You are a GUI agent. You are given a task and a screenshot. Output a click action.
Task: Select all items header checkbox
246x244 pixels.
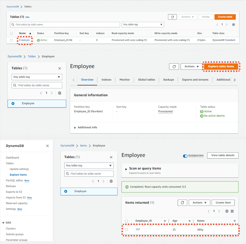click(127, 221)
